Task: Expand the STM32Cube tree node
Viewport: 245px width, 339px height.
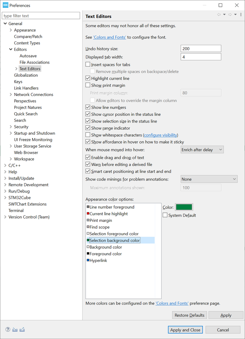Action: click(x=5, y=197)
